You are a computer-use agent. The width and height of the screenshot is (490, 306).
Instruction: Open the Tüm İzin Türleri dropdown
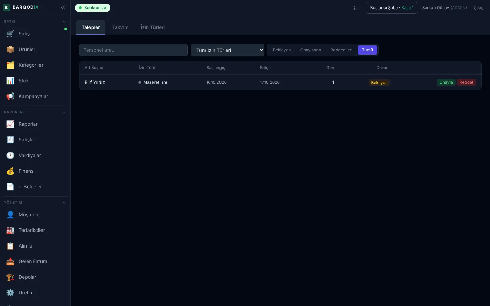[x=227, y=50]
